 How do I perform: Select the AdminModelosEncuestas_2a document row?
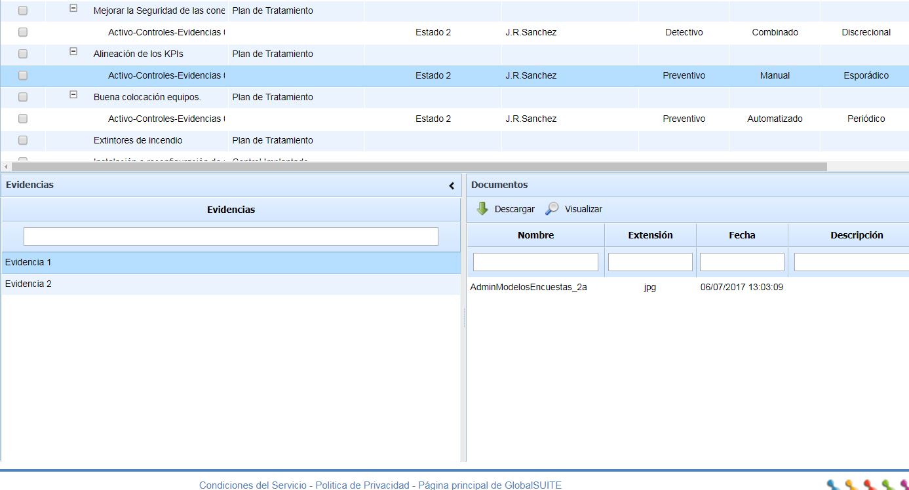(x=528, y=287)
